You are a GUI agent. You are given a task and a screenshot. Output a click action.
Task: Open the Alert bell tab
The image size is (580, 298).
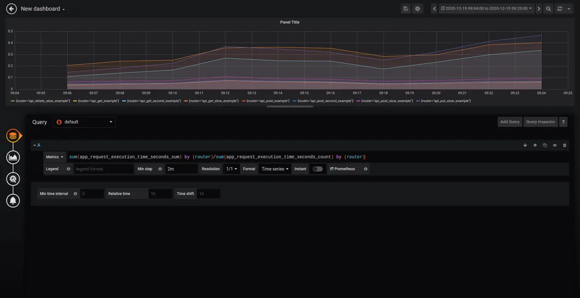[13, 200]
